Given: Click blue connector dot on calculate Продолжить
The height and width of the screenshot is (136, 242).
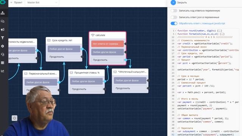Looking at the screenshot, I should pyautogui.click(x=126, y=60).
